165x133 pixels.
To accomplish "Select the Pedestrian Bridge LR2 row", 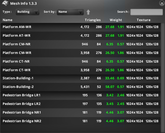I will click(81, 104).
